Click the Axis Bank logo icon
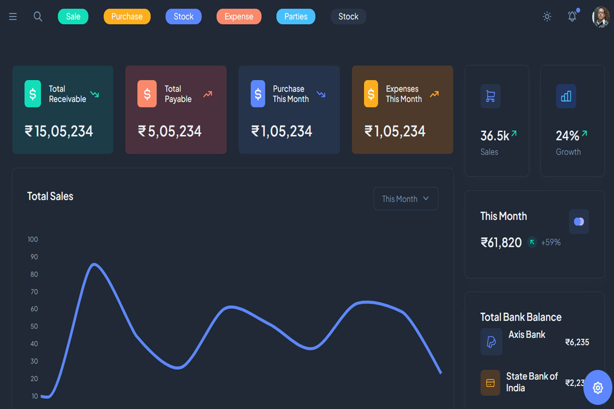This screenshot has width=614, height=409. [491, 342]
